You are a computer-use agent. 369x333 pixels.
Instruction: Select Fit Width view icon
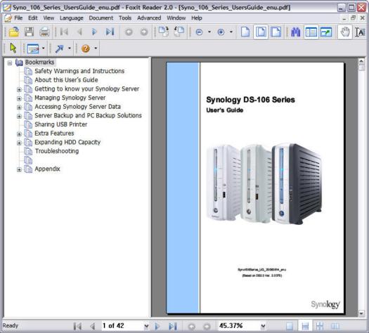[276, 32]
